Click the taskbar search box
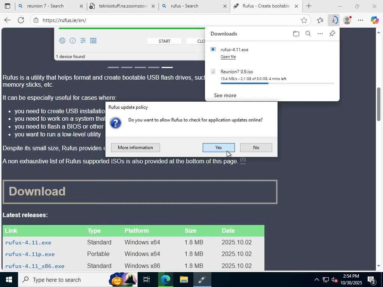Viewport: 383px width, 287px height. point(78,280)
